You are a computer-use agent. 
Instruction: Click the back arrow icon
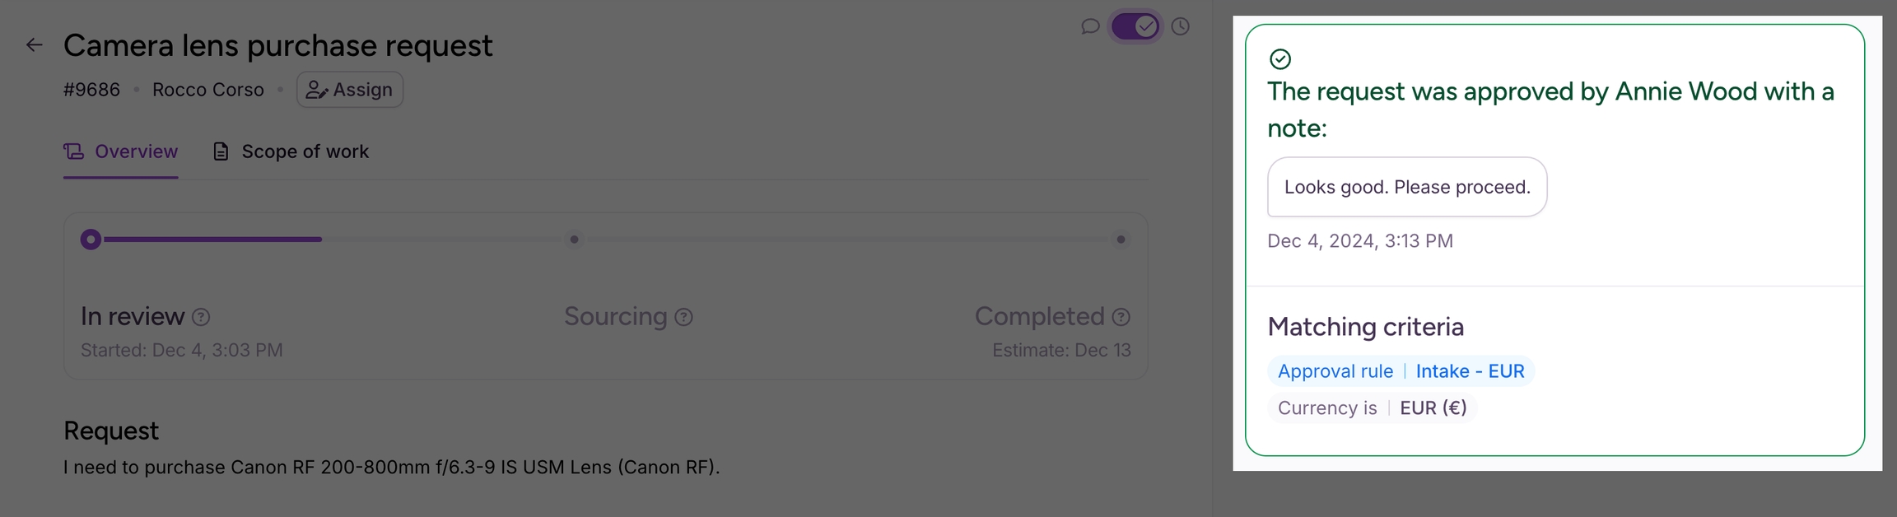34,45
